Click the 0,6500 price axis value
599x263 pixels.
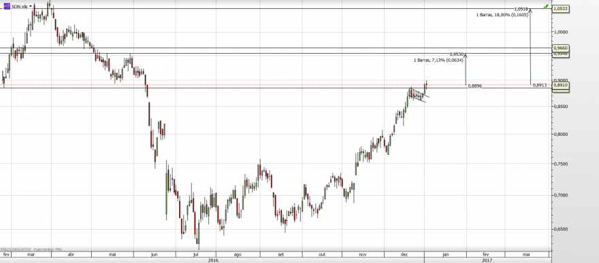561,229
